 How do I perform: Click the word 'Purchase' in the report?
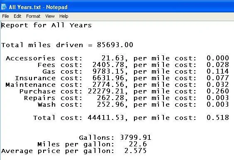(x=37, y=91)
